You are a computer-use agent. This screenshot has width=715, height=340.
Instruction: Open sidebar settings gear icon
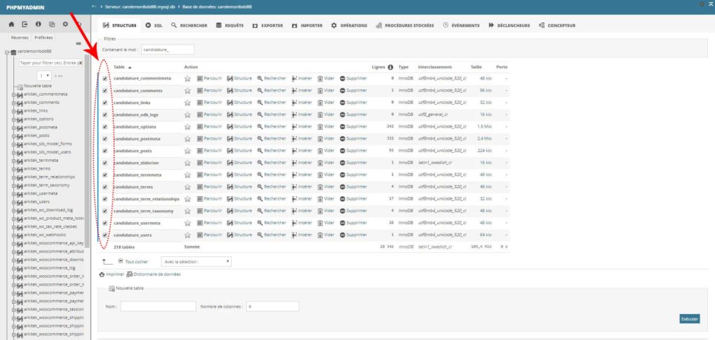tap(64, 24)
